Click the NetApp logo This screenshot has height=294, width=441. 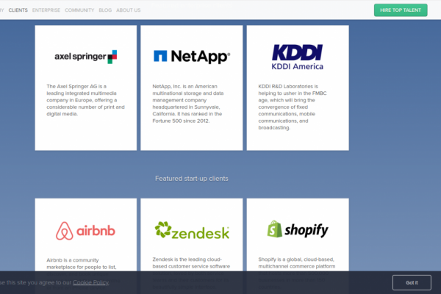coord(192,57)
